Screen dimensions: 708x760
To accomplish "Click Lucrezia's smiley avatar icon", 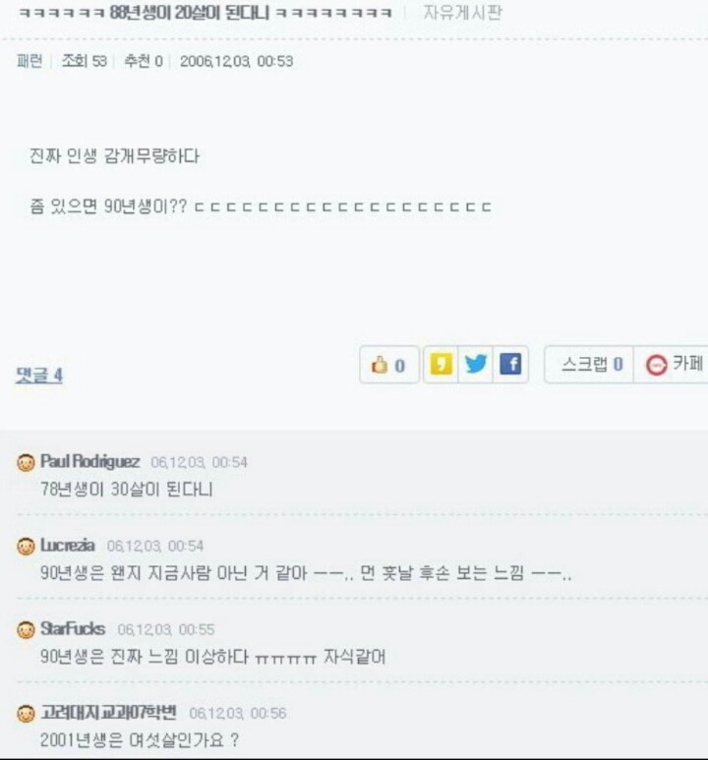I will coord(26,547).
